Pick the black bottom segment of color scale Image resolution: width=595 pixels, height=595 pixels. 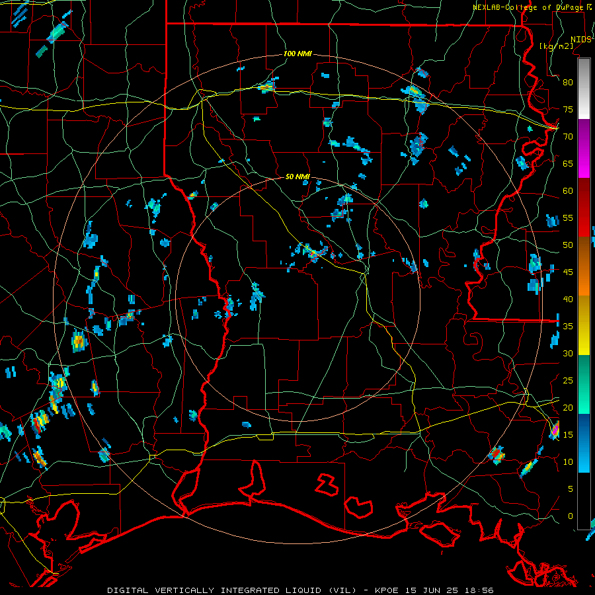584,501
